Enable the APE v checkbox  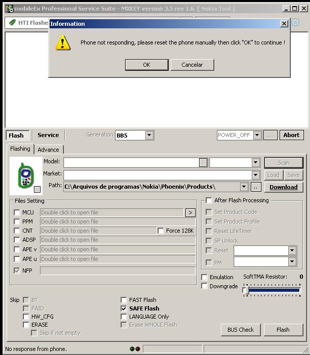17,249
